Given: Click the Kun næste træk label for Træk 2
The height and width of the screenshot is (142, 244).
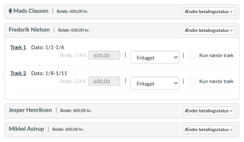Looking at the screenshot, I should (216, 81).
